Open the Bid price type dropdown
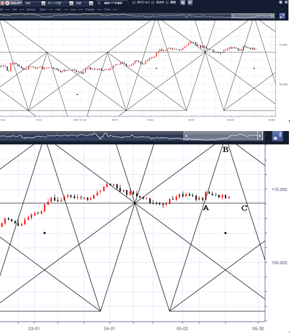Screen dimensions: 290x335 click(x=35, y=3)
